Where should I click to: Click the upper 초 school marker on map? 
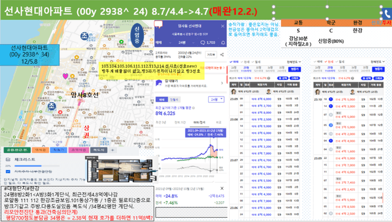(85, 36)
